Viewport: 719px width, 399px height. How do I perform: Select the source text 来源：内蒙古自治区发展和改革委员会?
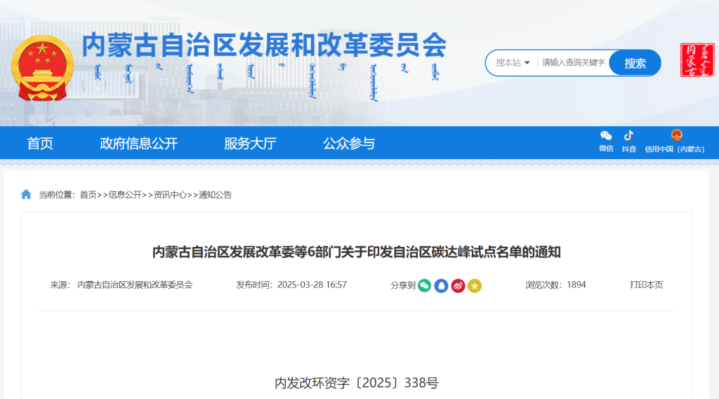(121, 285)
